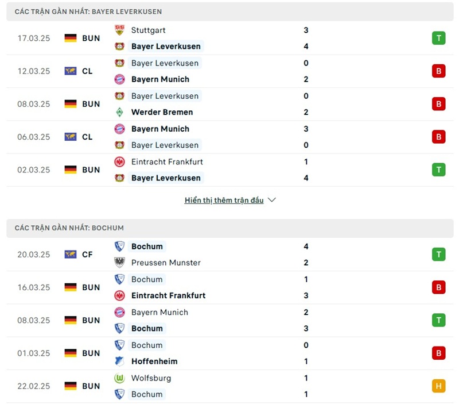Click the Hoffenheim club crest icon
The width and height of the screenshot is (459, 404).
click(x=119, y=361)
